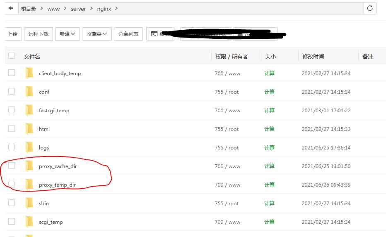This screenshot has height=237, width=386.
Task: Click date 2021/06/25 17:36:14 of logs
Action: tap(326, 148)
